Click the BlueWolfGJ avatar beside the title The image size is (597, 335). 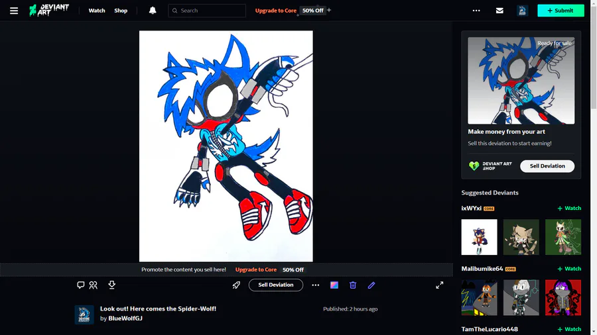(84, 314)
